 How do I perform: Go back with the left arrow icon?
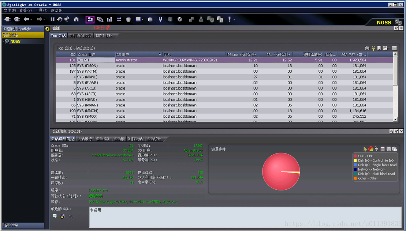tap(26, 19)
